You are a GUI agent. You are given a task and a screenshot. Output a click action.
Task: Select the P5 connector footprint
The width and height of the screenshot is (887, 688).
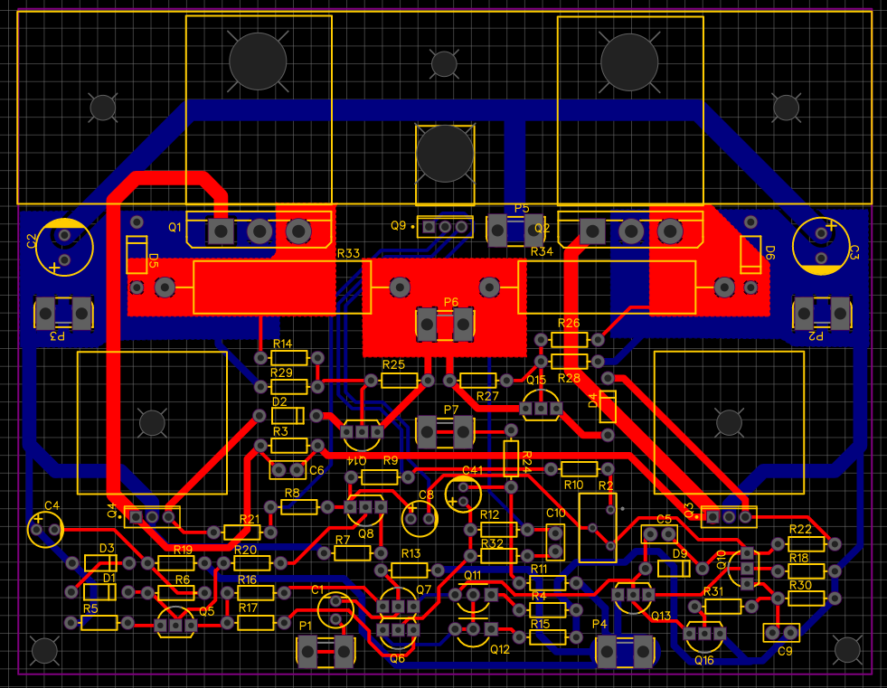pos(515,231)
